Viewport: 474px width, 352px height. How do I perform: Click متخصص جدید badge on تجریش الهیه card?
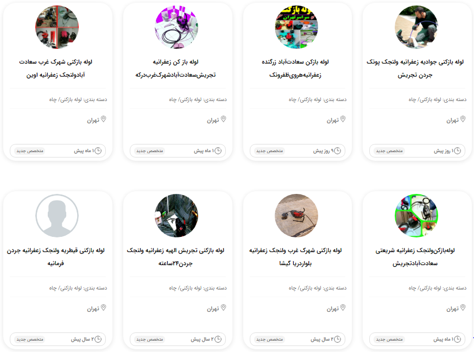(150, 340)
